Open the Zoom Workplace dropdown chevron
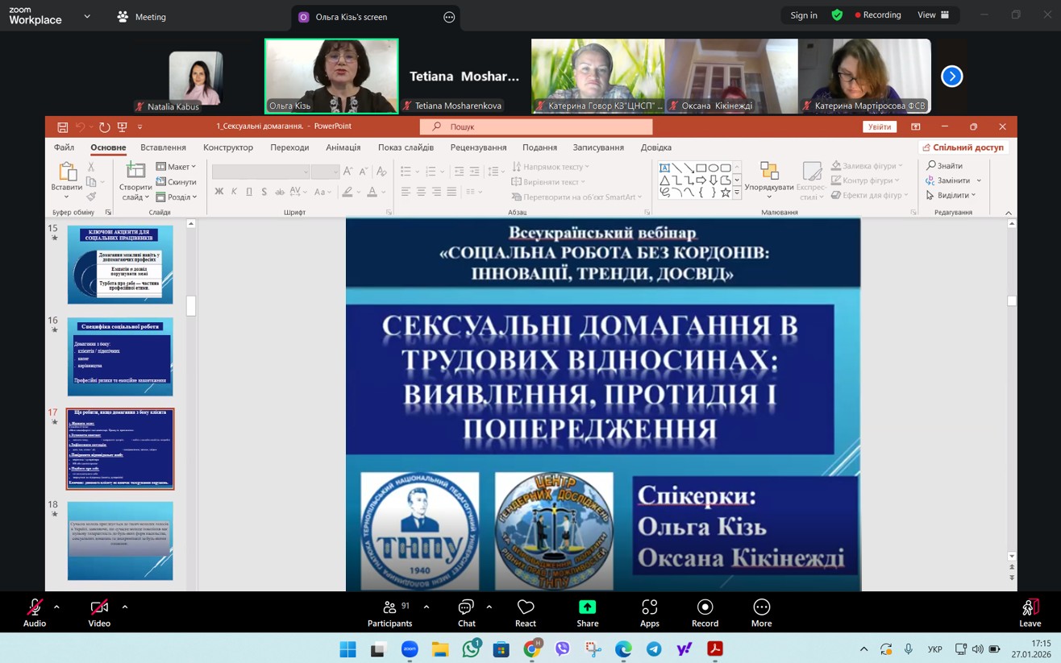The width and height of the screenshot is (1061, 663). pyautogui.click(x=87, y=16)
